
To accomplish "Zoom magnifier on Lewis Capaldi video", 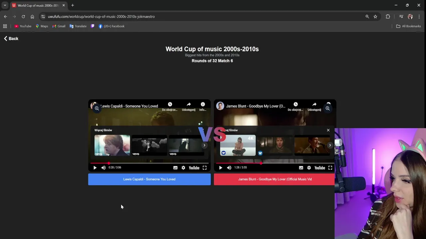I will coord(97,108).
